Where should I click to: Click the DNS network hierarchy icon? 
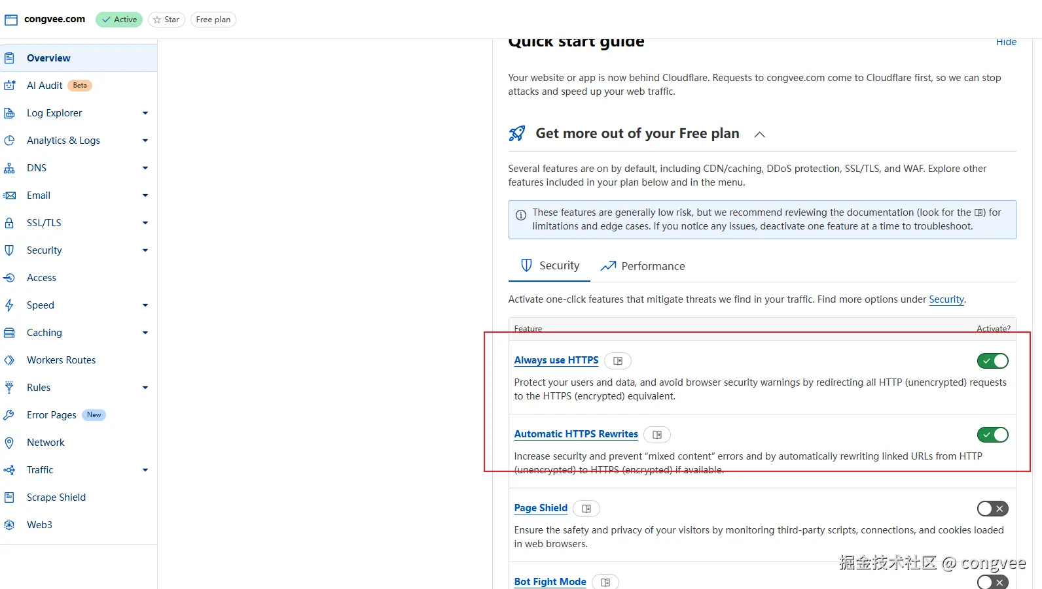(9, 168)
